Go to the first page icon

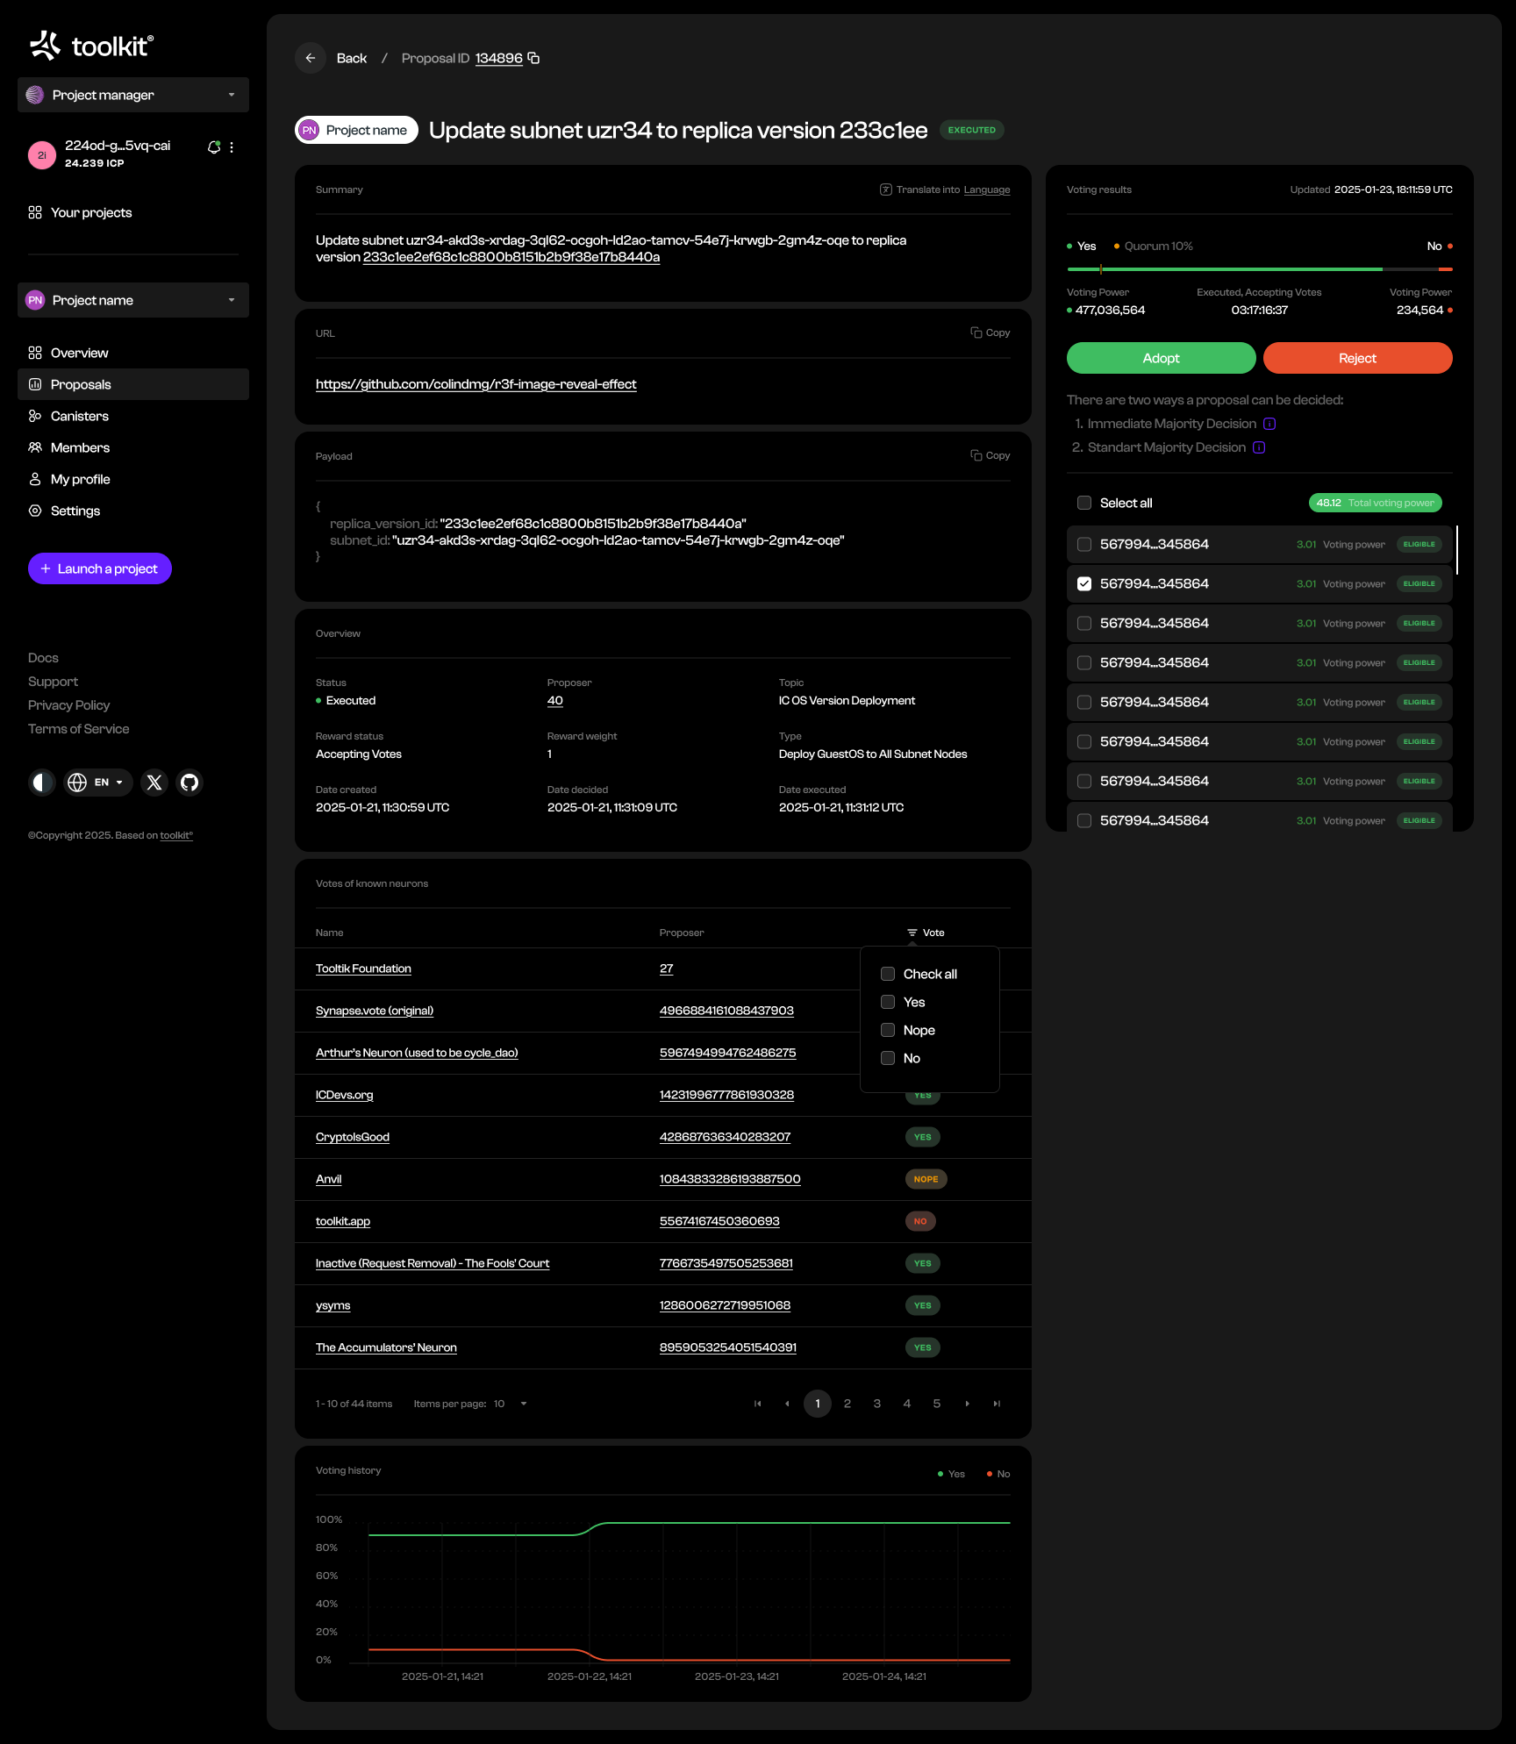(x=758, y=1404)
